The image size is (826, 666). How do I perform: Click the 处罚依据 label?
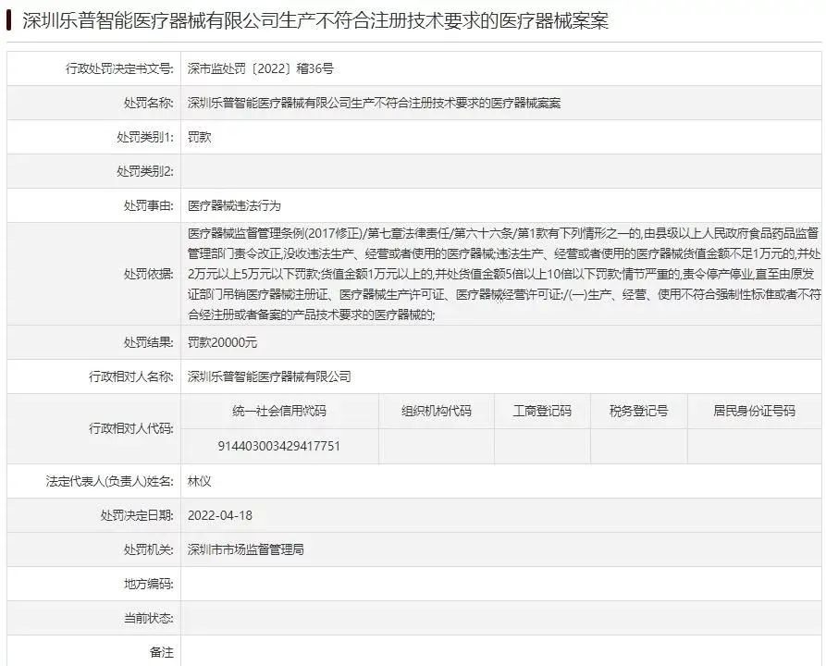pos(149,274)
